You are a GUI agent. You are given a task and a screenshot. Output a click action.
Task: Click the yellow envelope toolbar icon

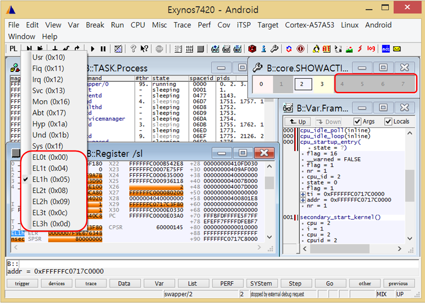click(397, 49)
